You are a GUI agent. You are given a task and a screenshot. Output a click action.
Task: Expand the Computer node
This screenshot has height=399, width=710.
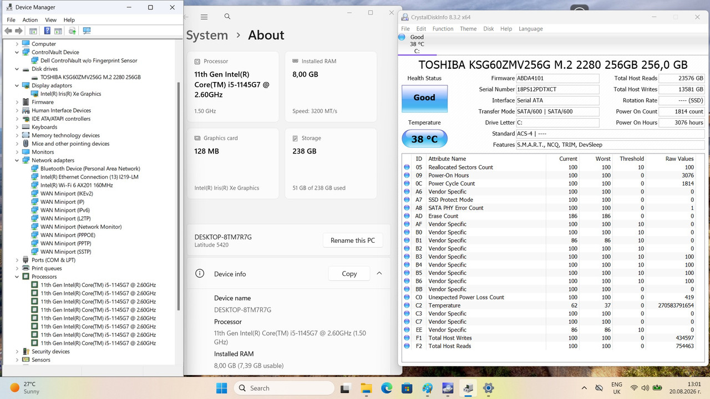tap(17, 44)
